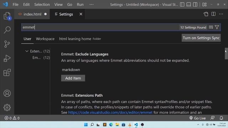Switch to Workspace settings scope
This screenshot has width=228, height=128.
[x=45, y=39]
